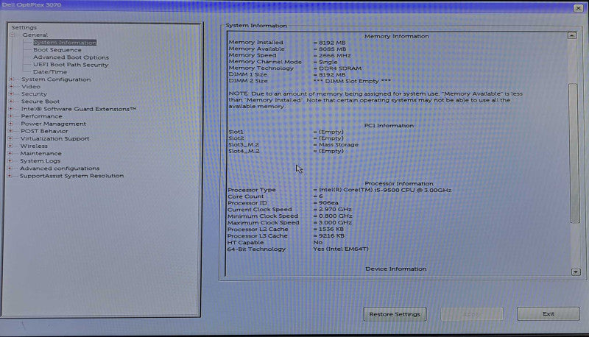Expand the Advanced configurations node
The height and width of the screenshot is (337, 589).
[10, 168]
